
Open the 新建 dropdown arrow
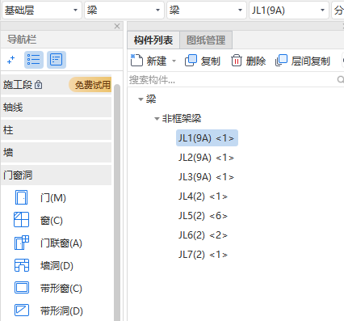click(174, 61)
